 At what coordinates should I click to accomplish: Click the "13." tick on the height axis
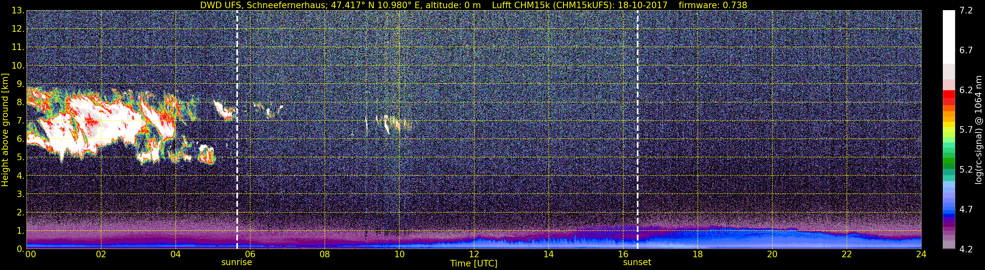[x=18, y=11]
